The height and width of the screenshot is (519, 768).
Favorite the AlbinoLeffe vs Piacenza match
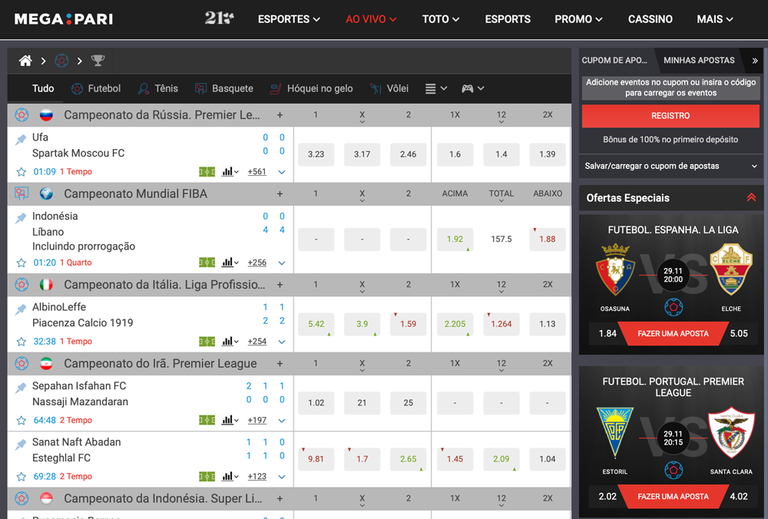(21, 342)
